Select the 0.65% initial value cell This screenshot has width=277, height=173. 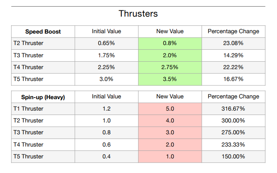pyautogui.click(x=106, y=43)
